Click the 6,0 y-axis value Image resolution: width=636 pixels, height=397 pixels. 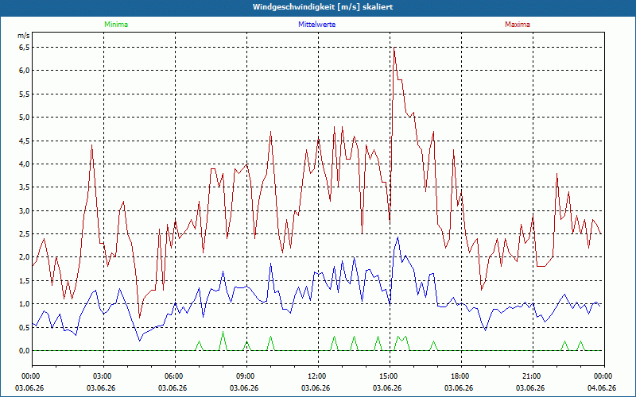pyautogui.click(x=24, y=71)
